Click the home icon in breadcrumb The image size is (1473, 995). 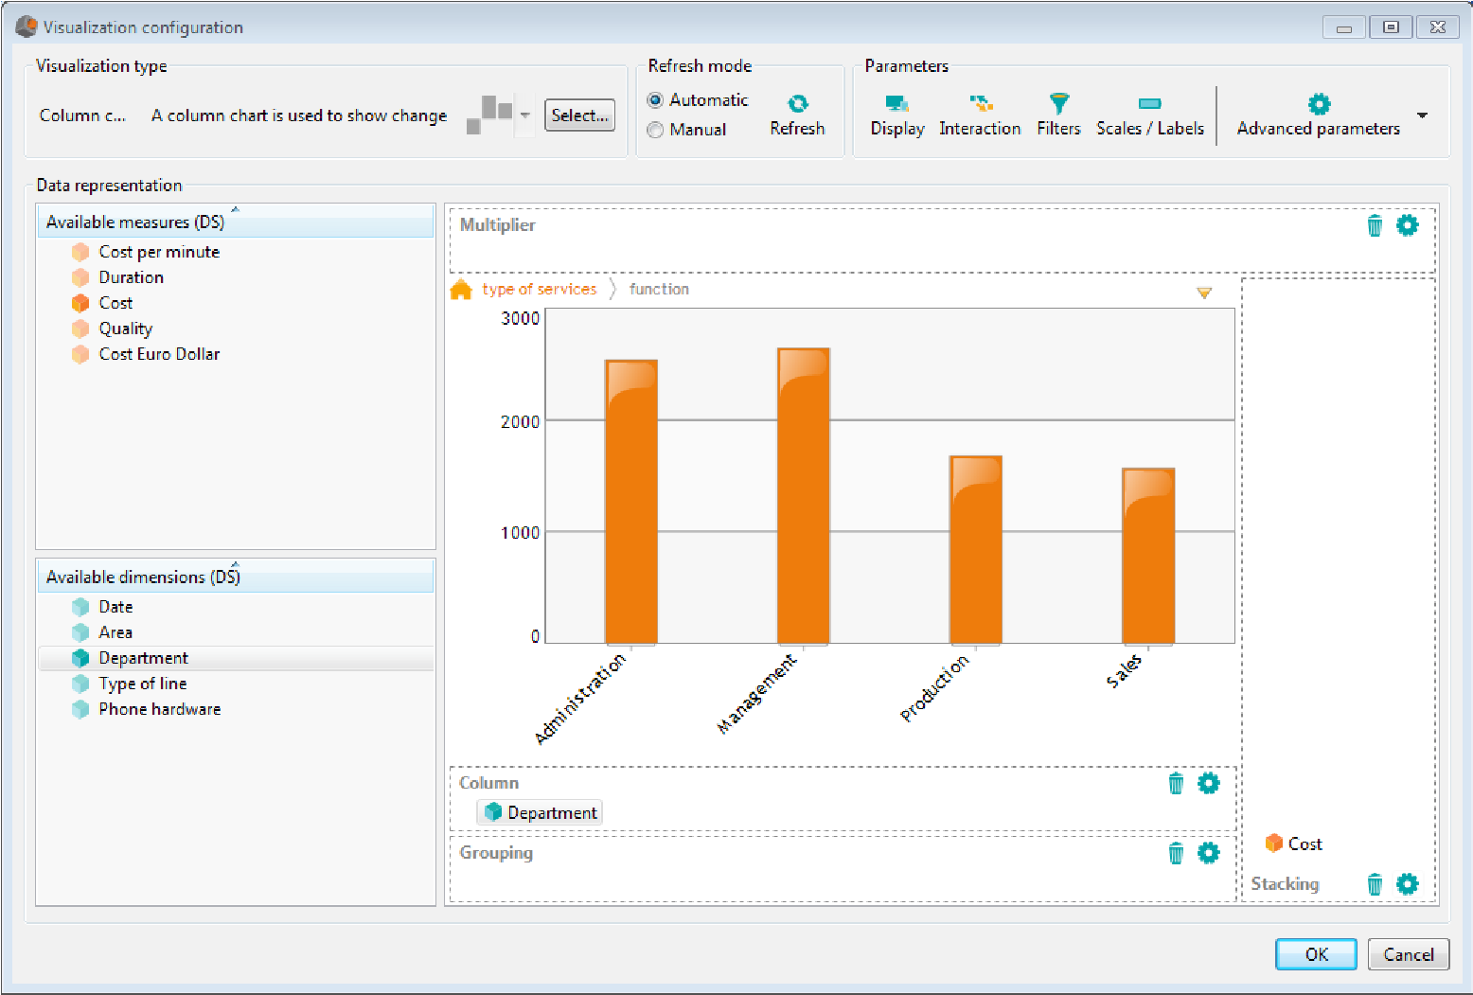(x=461, y=290)
